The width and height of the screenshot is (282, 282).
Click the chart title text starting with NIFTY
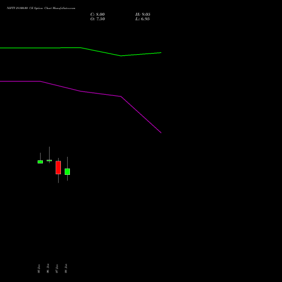[x=41, y=8]
